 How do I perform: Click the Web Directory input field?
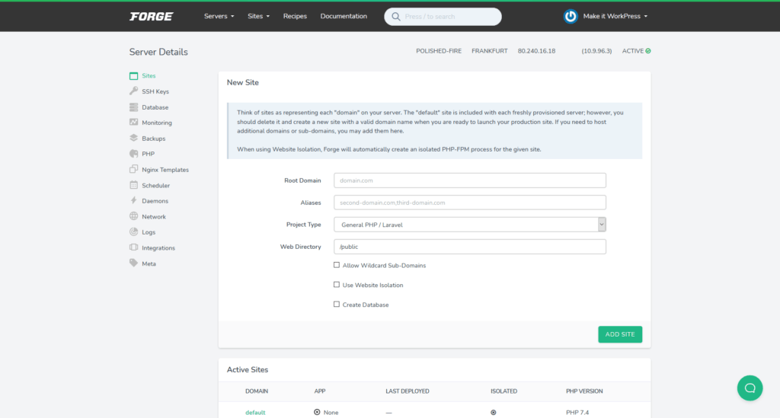469,247
